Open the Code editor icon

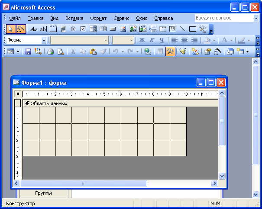tap(195, 51)
